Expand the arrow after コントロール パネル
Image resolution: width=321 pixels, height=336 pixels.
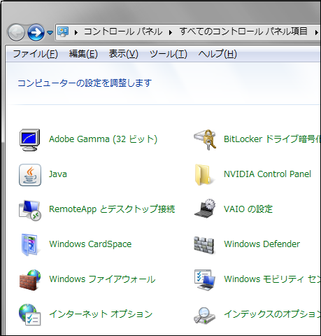pyautogui.click(x=171, y=32)
